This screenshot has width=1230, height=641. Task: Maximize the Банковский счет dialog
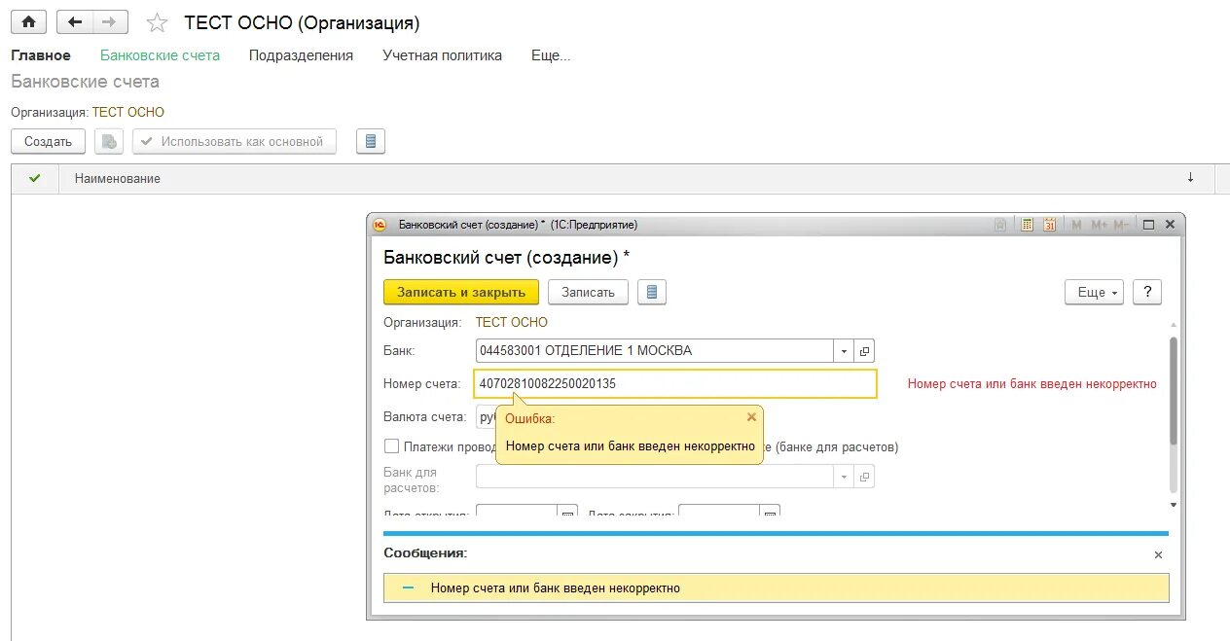coord(1148,225)
